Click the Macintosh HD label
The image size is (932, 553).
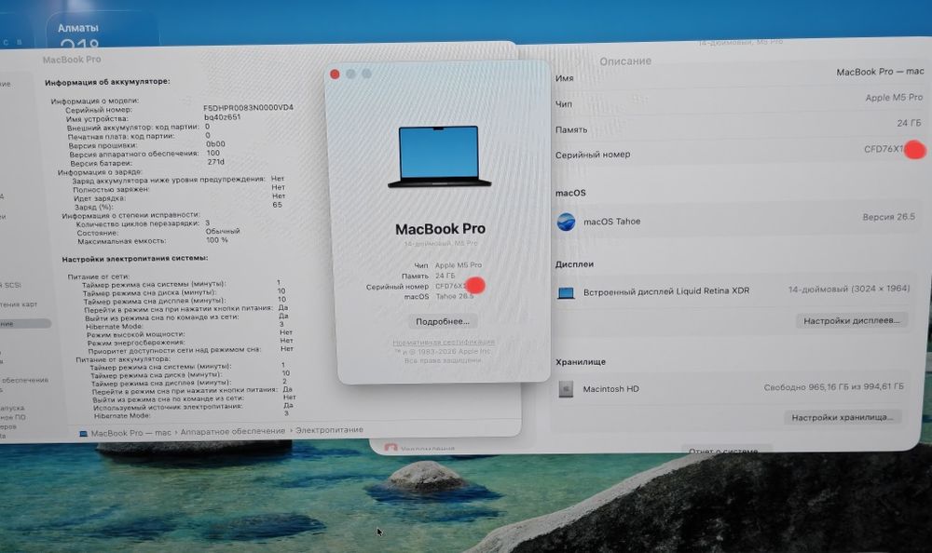pos(611,389)
